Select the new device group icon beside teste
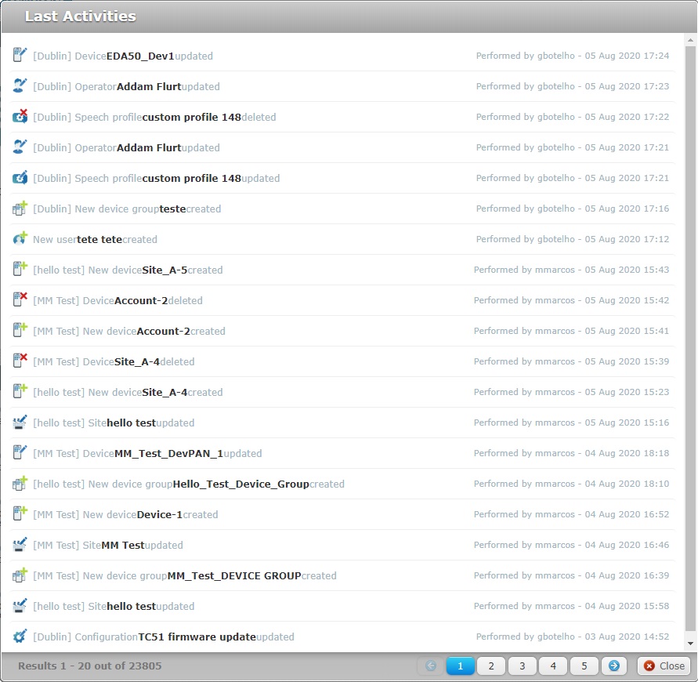Viewport: 698px width, 682px height. [x=19, y=209]
